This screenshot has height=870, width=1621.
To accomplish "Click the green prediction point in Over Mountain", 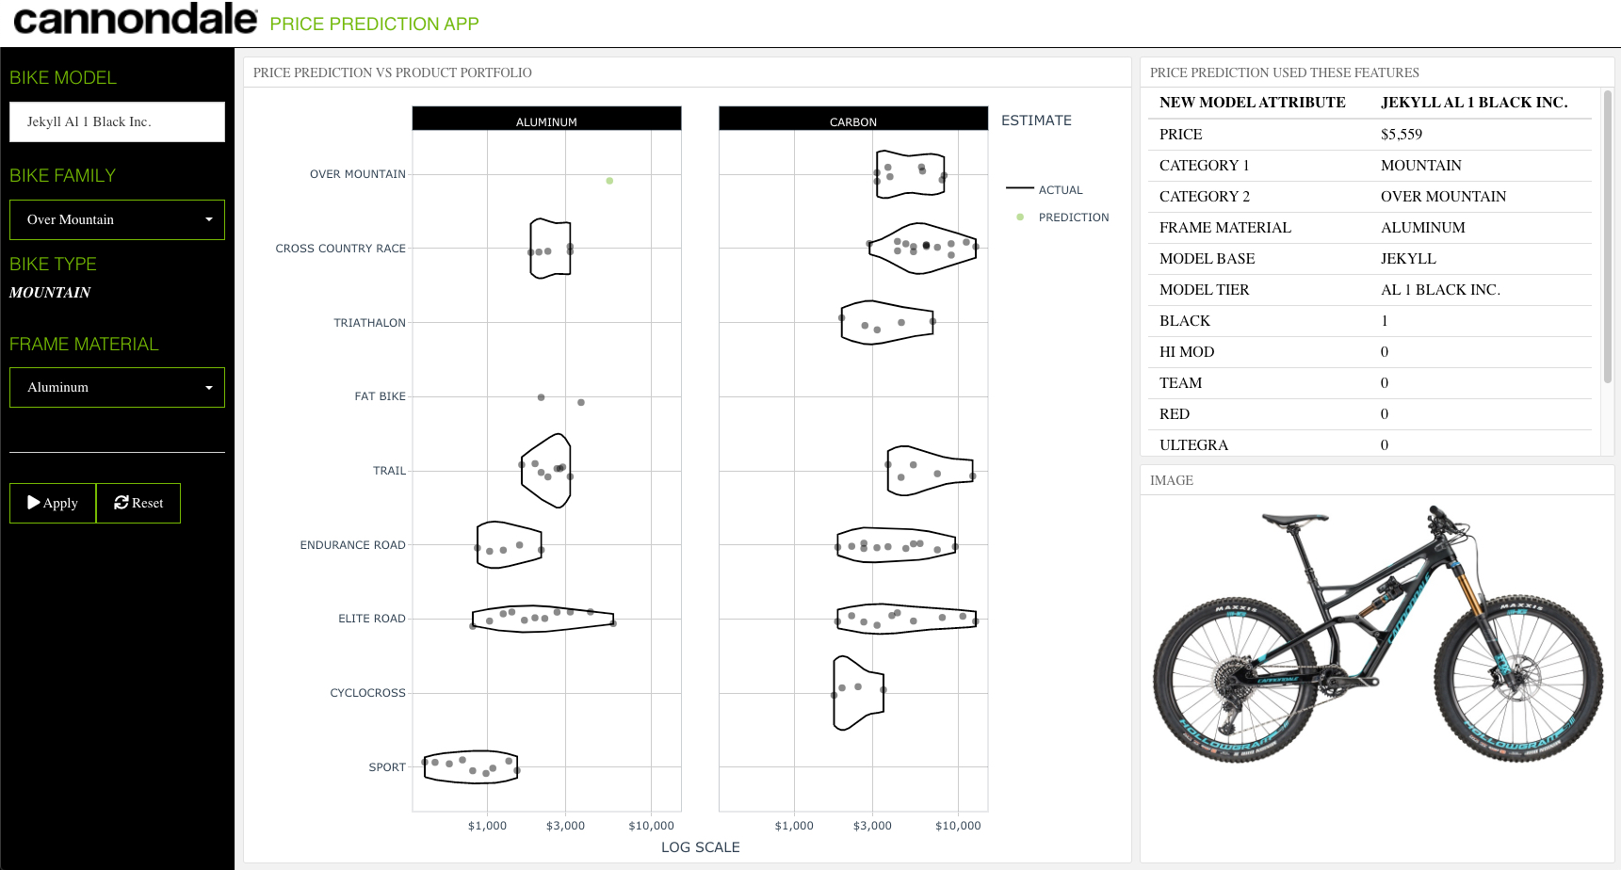I will click(x=608, y=180).
